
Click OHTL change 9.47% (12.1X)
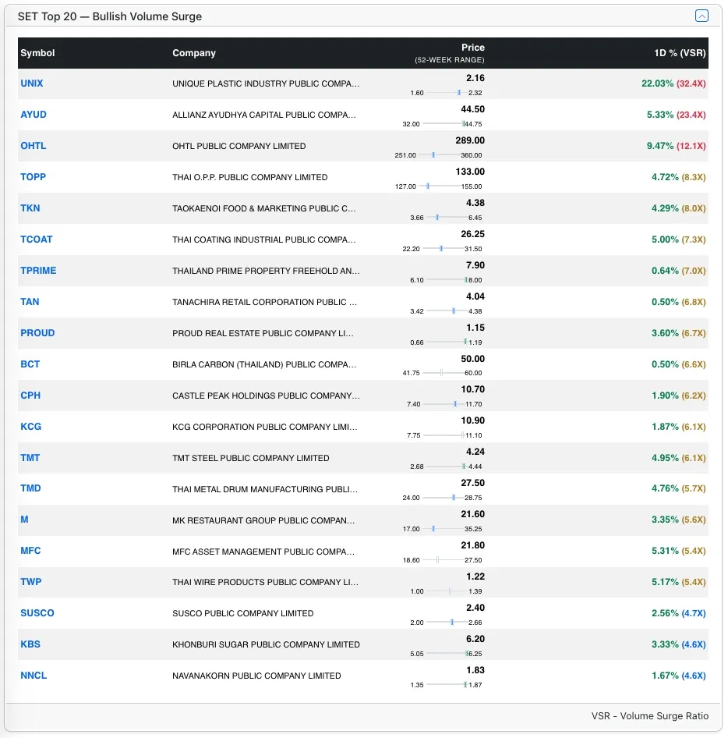coord(676,146)
